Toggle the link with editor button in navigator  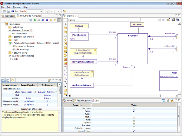pyautogui.click(x=59, y=20)
